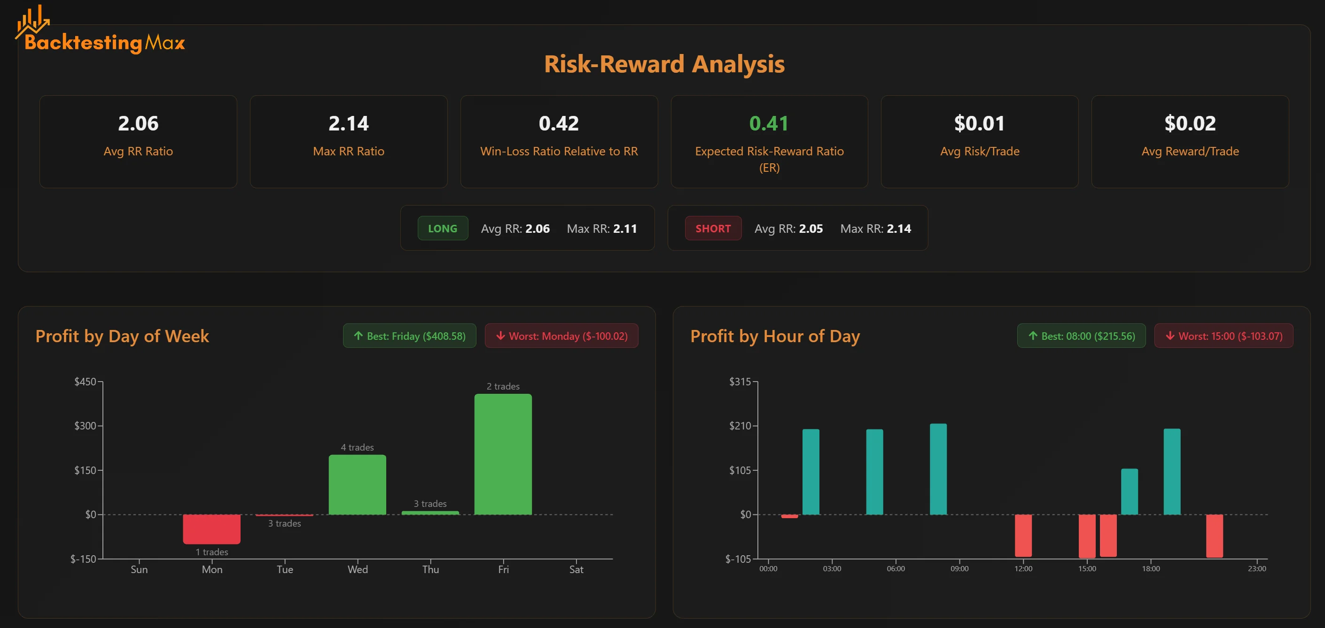Click the 'Max RR: 2.14' value in SHORT
This screenshot has height=628, width=1325.
pyautogui.click(x=875, y=228)
